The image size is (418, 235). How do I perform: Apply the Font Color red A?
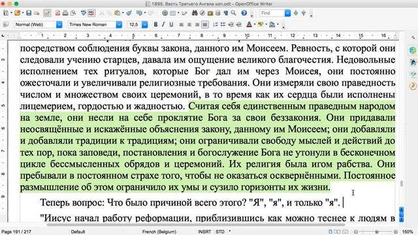249,25
